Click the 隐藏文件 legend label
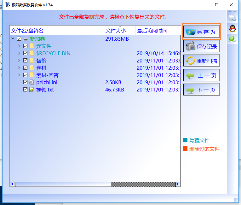This screenshot has height=205, width=241. [x=199, y=140]
